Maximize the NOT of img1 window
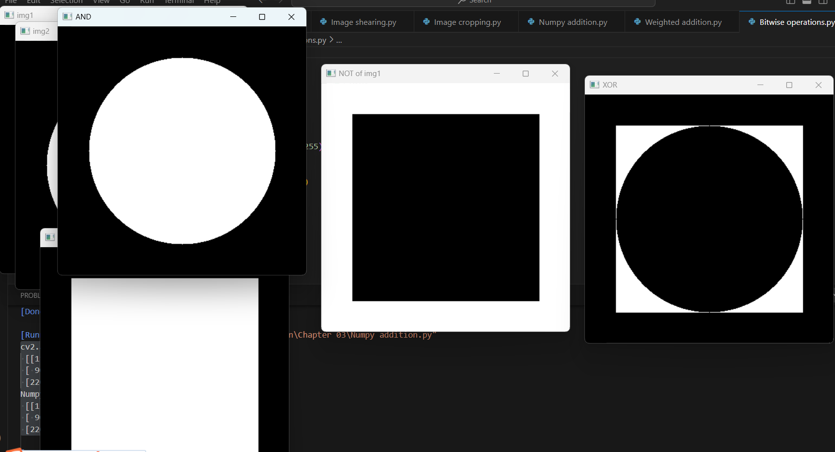This screenshot has height=452, width=835. click(526, 74)
